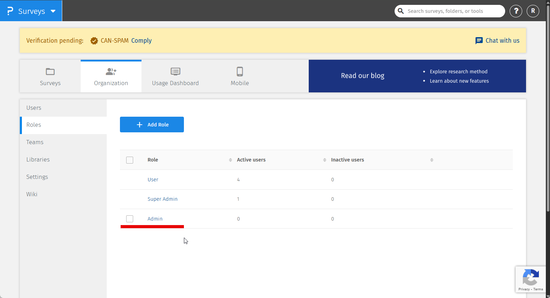Sort by Inactive users column arrow
550x298 pixels.
(431, 160)
